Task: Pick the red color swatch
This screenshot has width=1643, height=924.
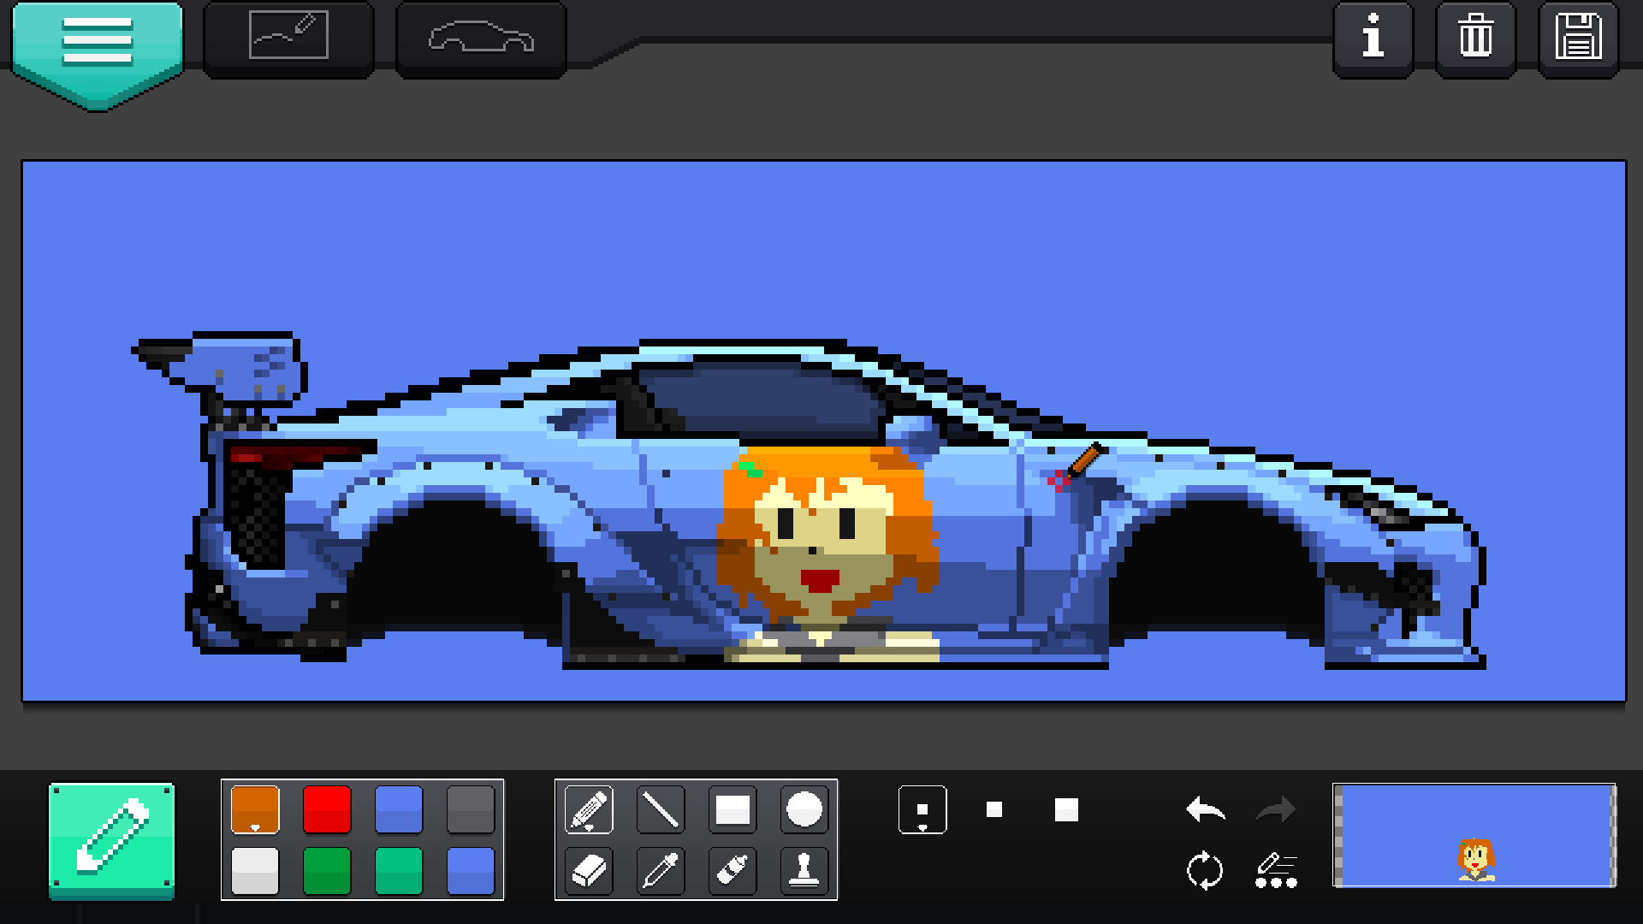Action: [327, 809]
